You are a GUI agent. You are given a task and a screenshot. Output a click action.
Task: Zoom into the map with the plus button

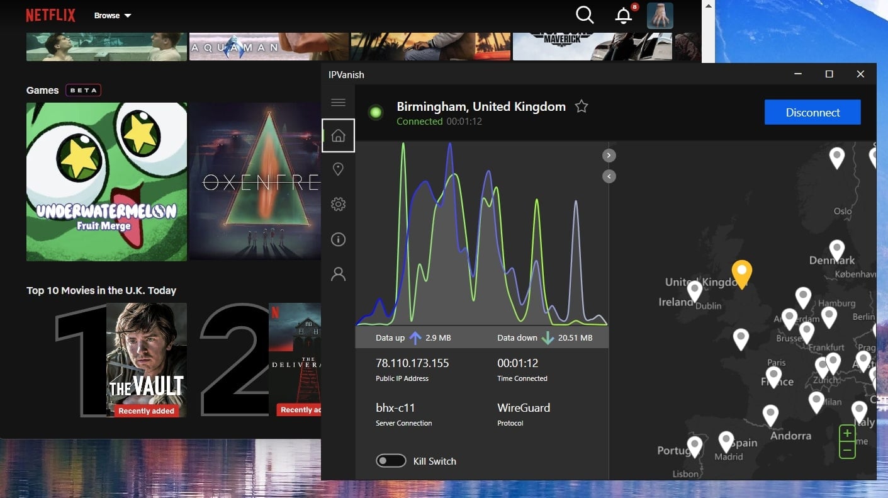click(x=847, y=433)
